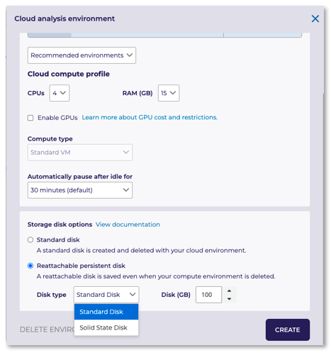Viewport: 331px width, 353px height.
Task: Select Reattachable persistent disk radio option
Action: click(x=30, y=266)
